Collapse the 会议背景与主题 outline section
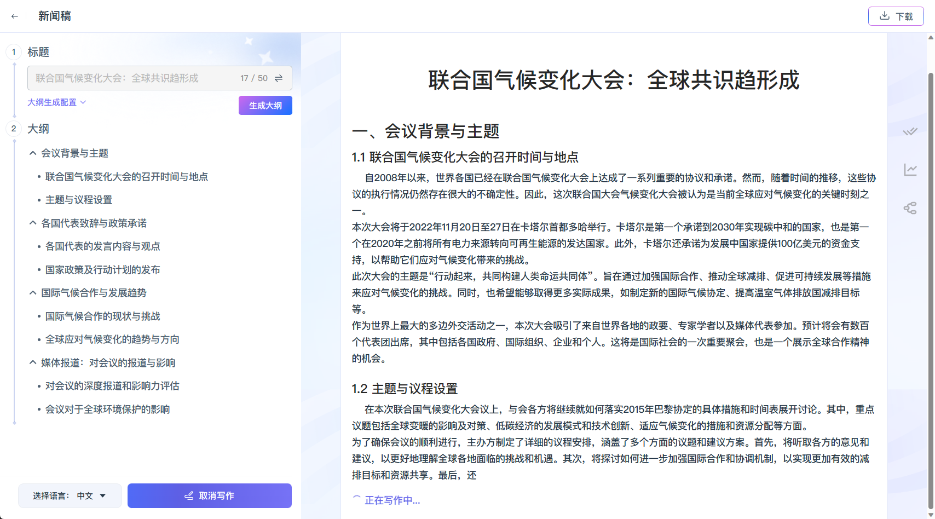935x519 pixels. click(33, 153)
